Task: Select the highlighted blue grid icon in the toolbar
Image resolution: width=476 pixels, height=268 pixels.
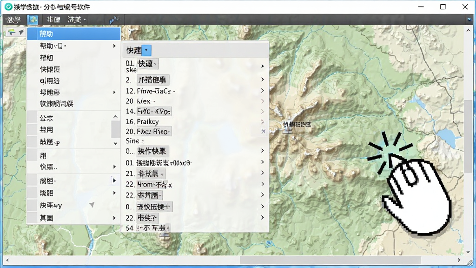Action: click(x=33, y=20)
